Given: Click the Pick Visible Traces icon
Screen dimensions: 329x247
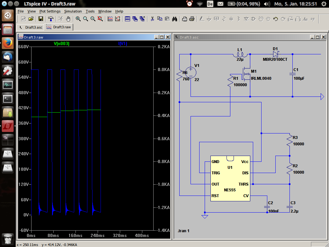Looking at the screenshot, I should coord(110,19).
